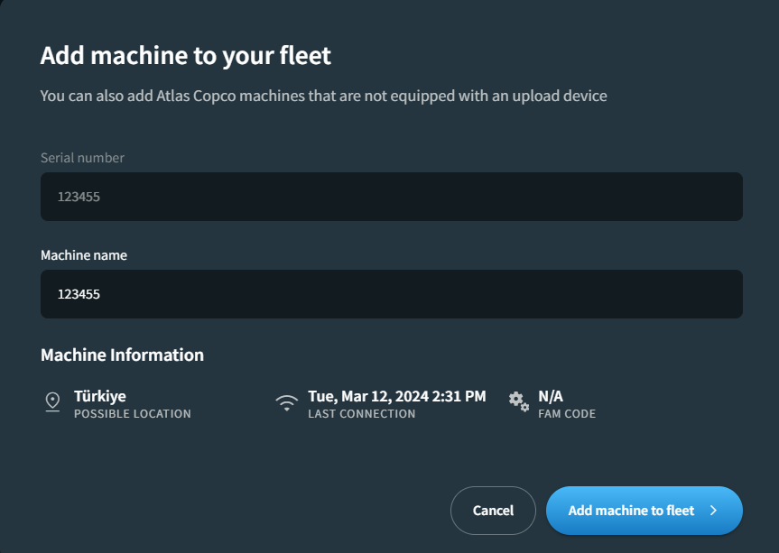The width and height of the screenshot is (779, 553).
Task: Click the FAM CODE caption
Action: click(x=566, y=414)
